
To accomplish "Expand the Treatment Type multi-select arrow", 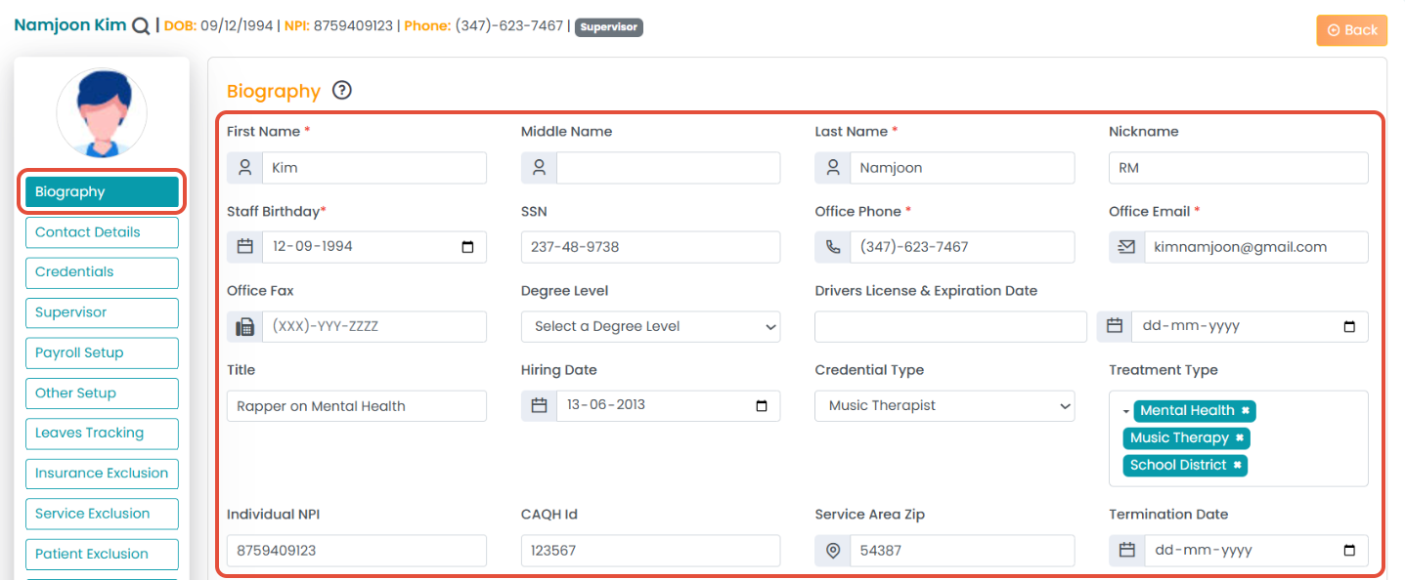I will pyautogui.click(x=1125, y=412).
